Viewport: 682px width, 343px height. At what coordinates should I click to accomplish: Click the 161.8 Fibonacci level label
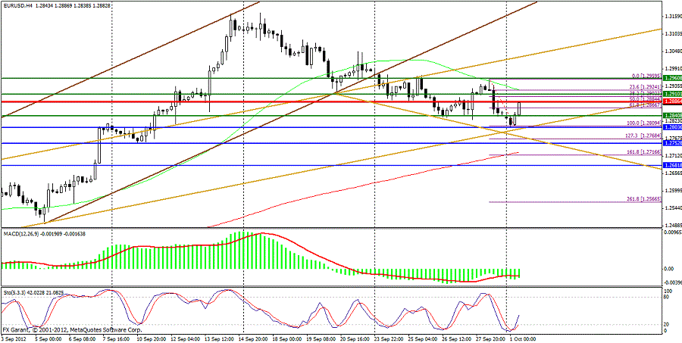644,151
